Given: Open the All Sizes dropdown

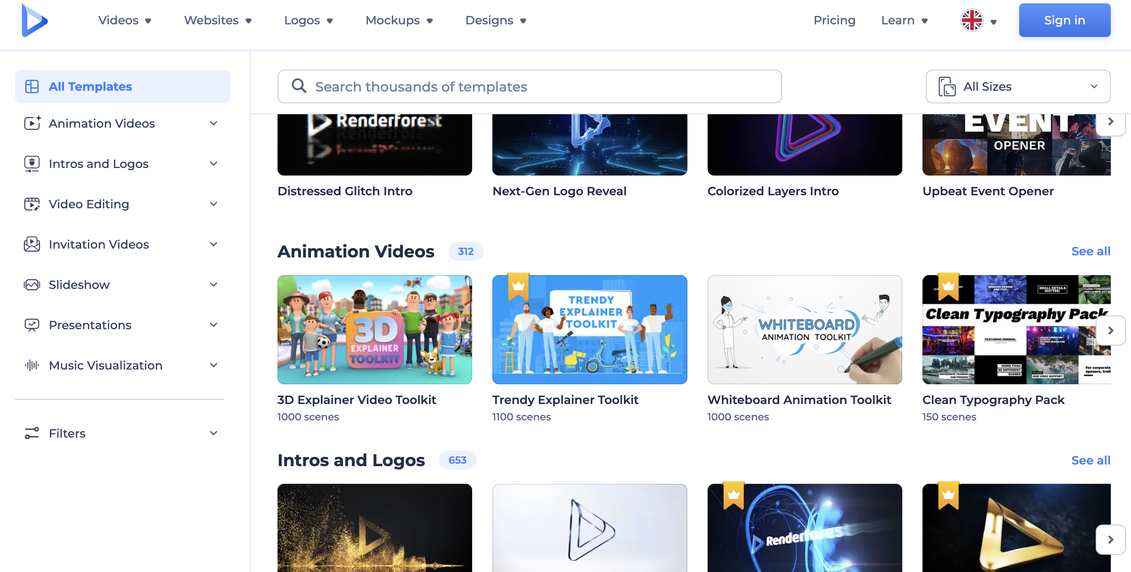Looking at the screenshot, I should [1017, 87].
